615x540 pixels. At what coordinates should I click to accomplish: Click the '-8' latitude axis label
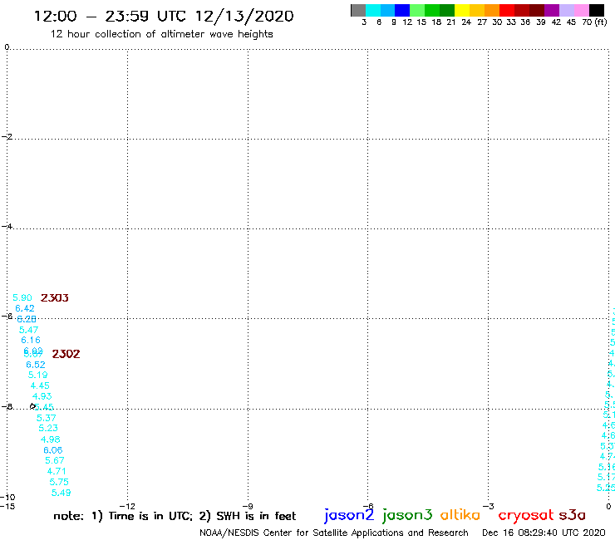(x=7, y=406)
